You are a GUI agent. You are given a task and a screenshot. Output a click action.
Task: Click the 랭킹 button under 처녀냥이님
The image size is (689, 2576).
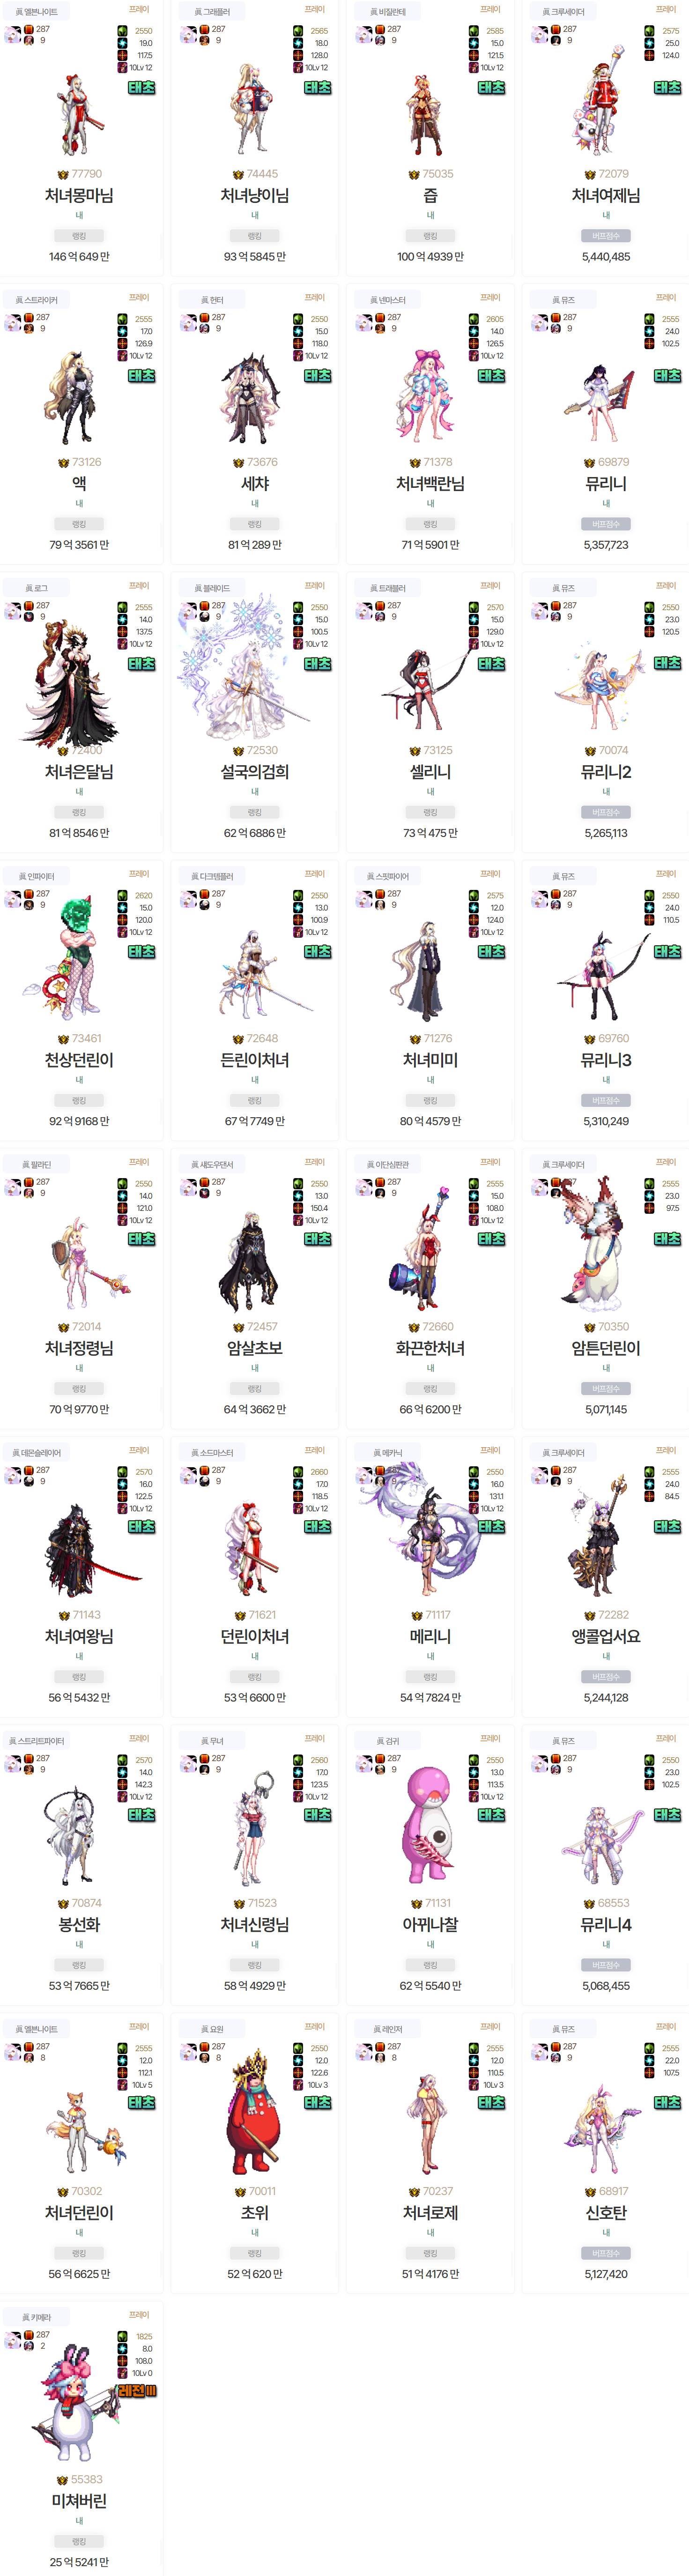tap(255, 236)
